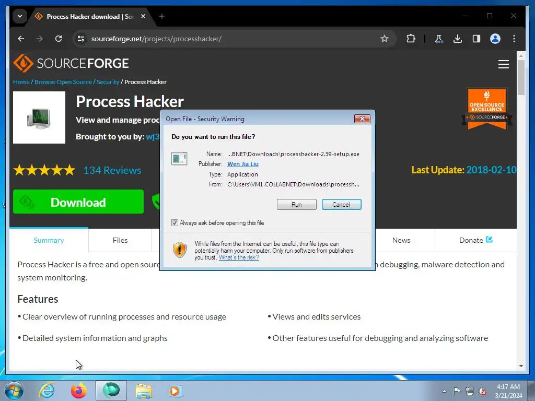Click the five-star rating
This screenshot has height=401, width=535.
point(44,170)
